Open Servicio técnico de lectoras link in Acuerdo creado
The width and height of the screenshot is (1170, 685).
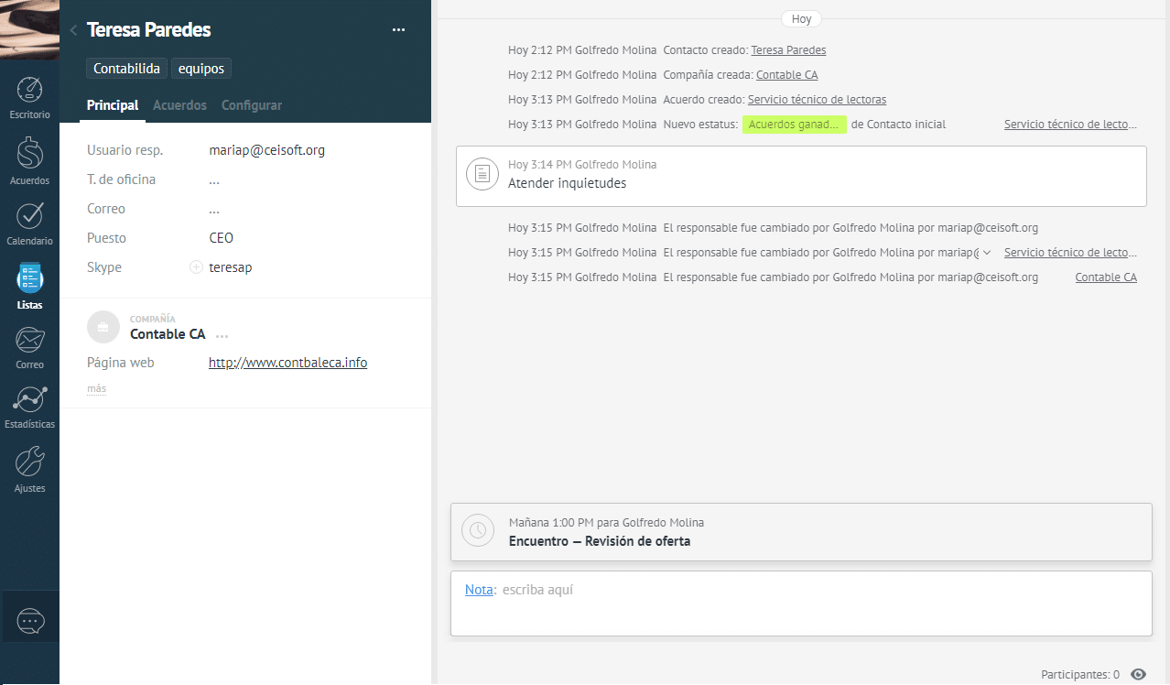pyautogui.click(x=817, y=99)
